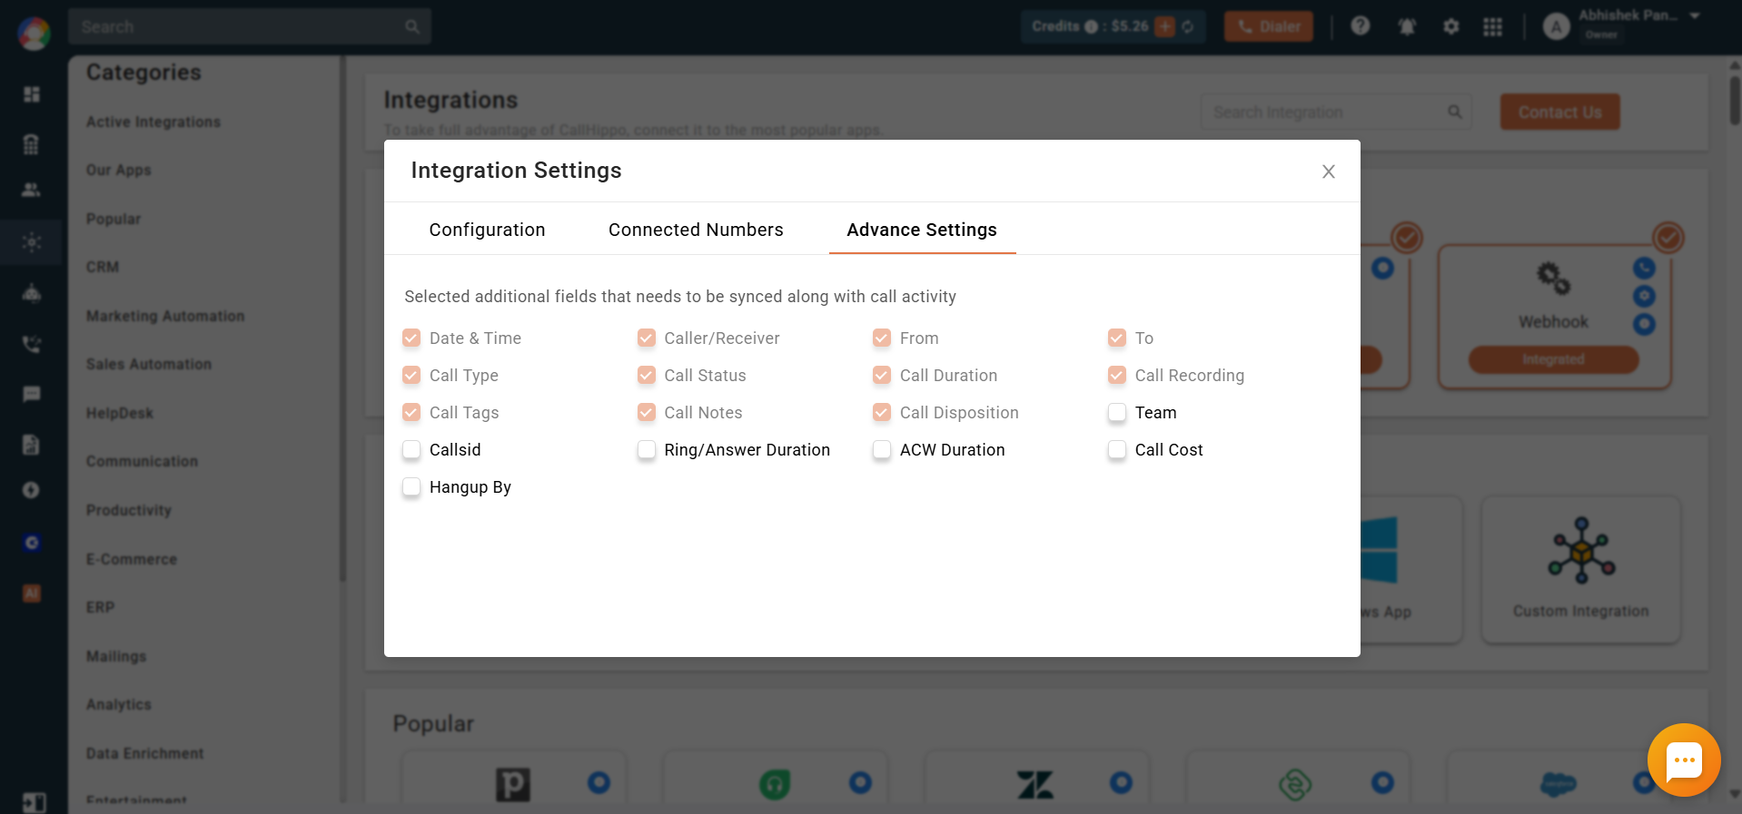Uncheck the Call Tags checkbox

click(411, 413)
